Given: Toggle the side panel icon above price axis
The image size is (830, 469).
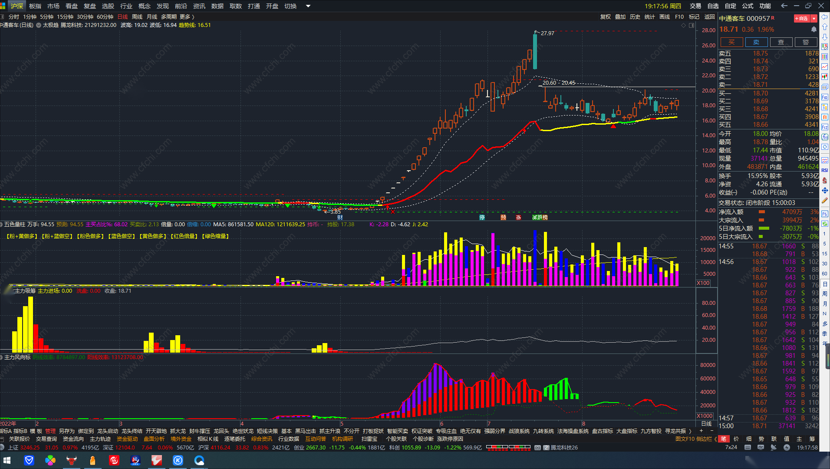Looking at the screenshot, I should (692, 25).
